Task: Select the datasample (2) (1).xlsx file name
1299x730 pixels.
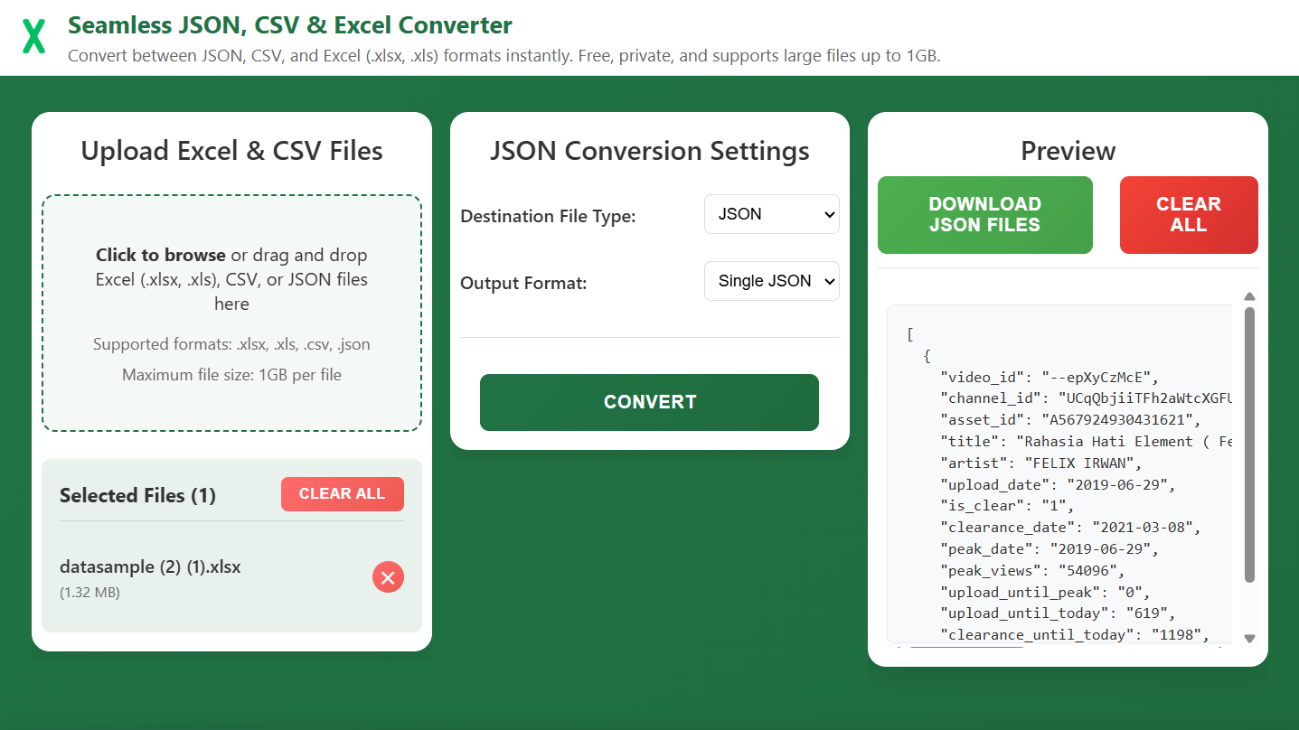Action: click(x=150, y=567)
